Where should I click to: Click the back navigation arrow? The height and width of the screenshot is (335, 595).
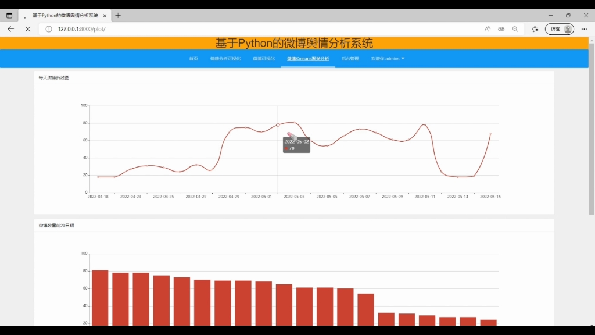10,29
